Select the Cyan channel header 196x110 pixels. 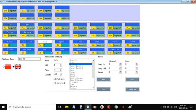[27, 24]
